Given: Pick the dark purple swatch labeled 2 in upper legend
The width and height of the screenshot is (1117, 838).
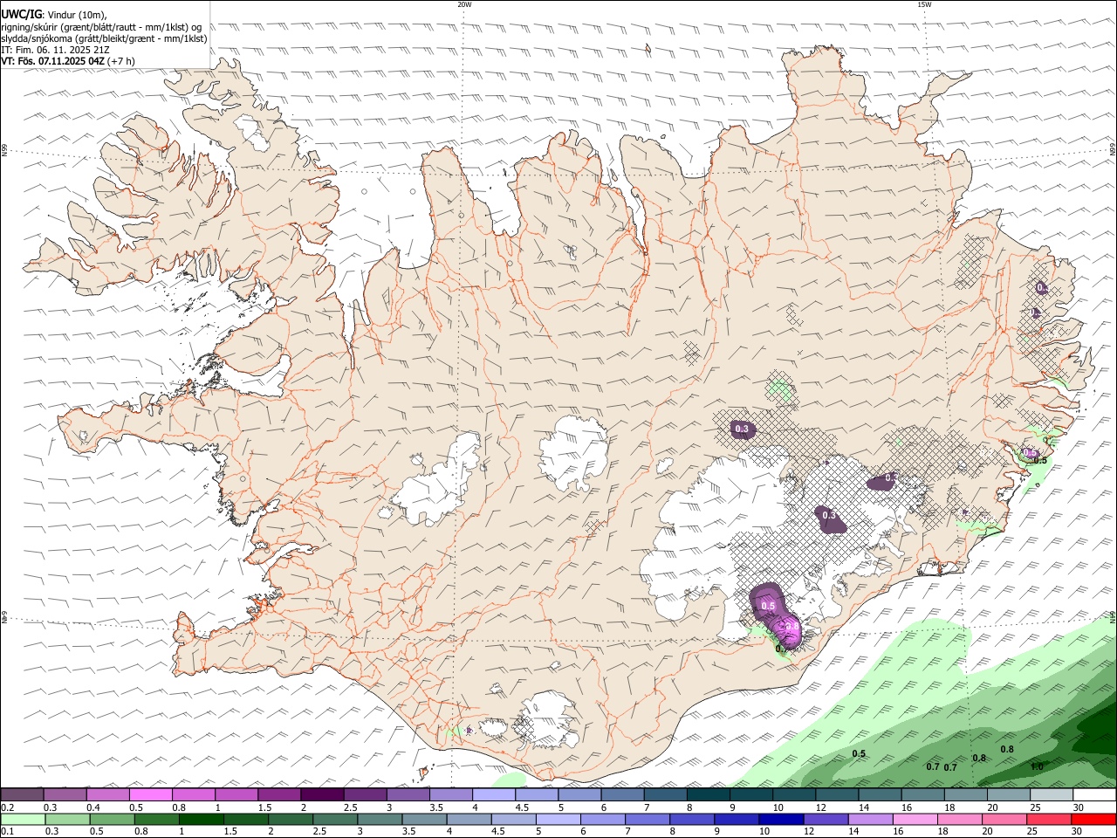Looking at the screenshot, I should tap(322, 795).
